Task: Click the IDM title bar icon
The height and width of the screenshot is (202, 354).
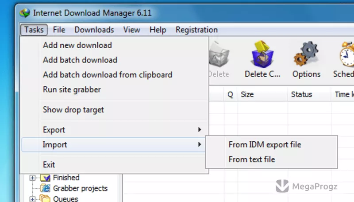Action: (25, 13)
